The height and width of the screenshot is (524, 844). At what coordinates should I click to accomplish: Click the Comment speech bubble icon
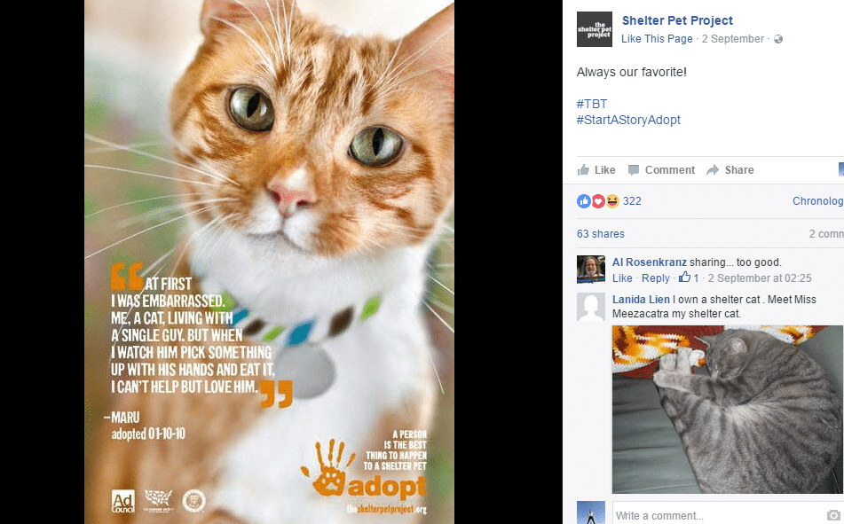[634, 170]
